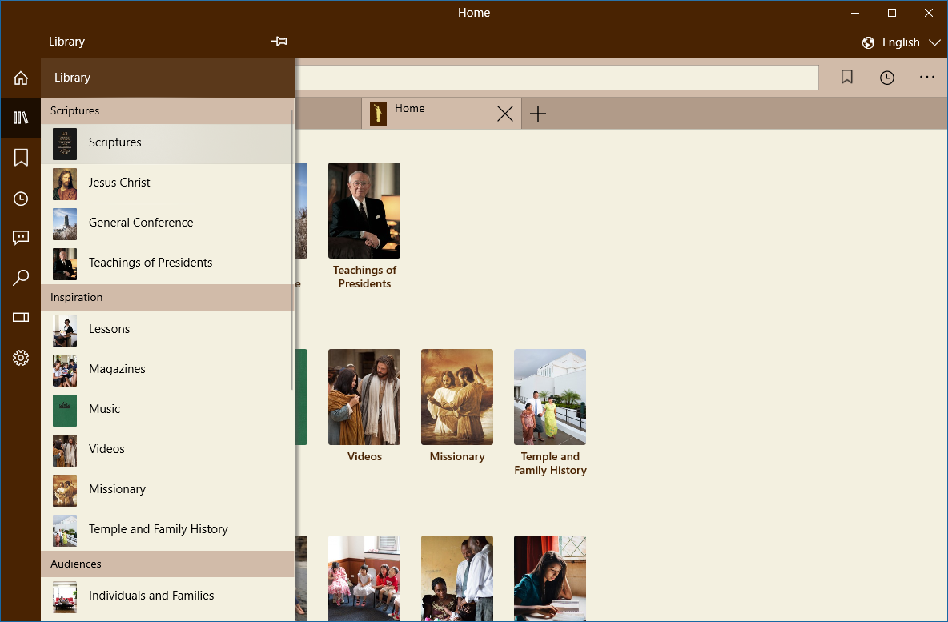948x622 pixels.
Task: Open Settings with the gear icon
Action: point(21,358)
